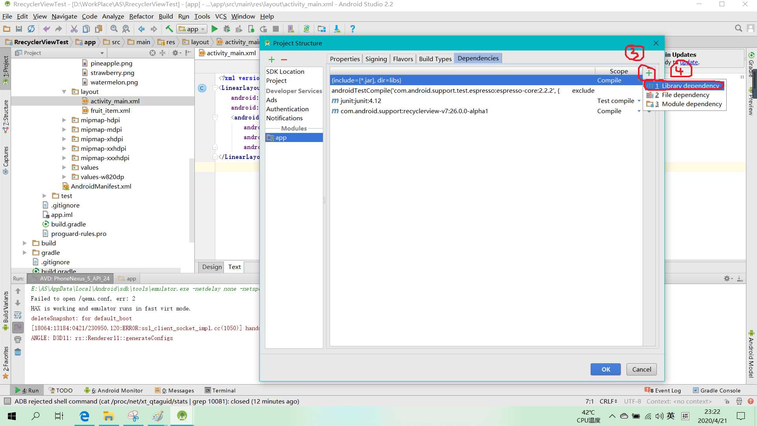Expand the test folder
Image resolution: width=757 pixels, height=426 pixels.
pos(44,196)
